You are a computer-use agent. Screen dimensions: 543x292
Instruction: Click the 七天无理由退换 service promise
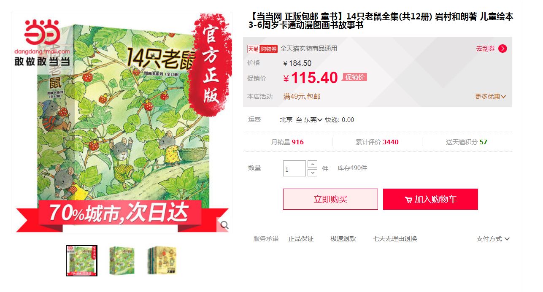(395, 239)
